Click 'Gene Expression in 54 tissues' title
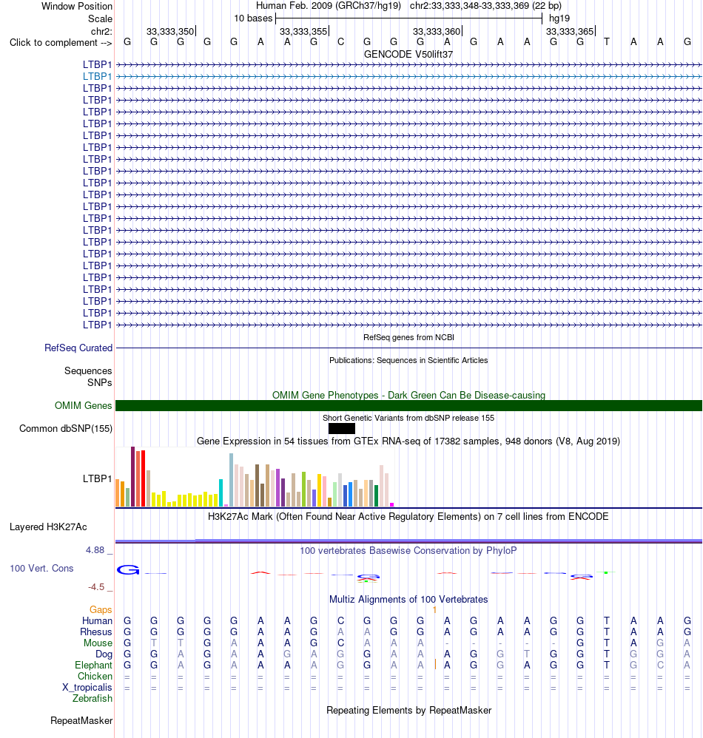The height and width of the screenshot is (738, 703). (408, 441)
